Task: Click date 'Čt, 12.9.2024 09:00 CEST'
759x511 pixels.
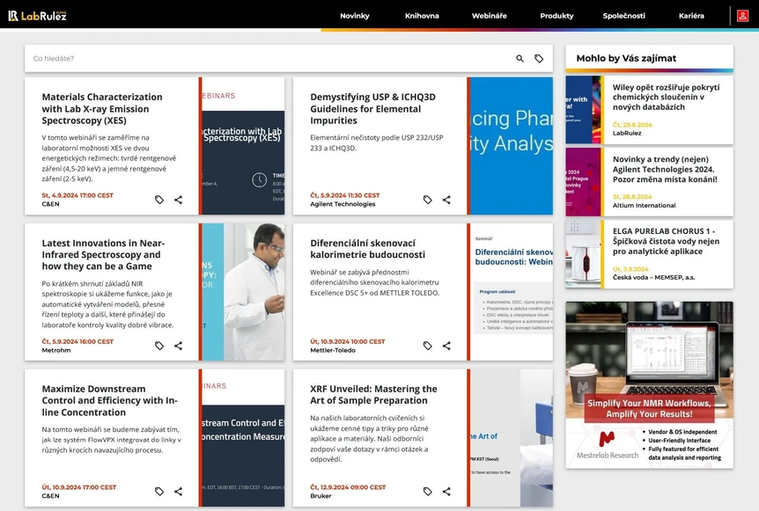Action: [348, 487]
